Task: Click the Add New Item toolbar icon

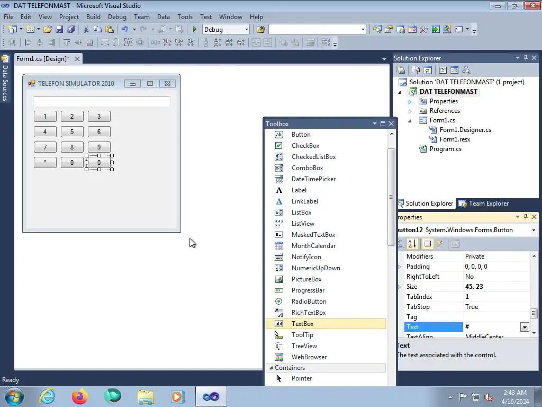Action: pos(30,30)
